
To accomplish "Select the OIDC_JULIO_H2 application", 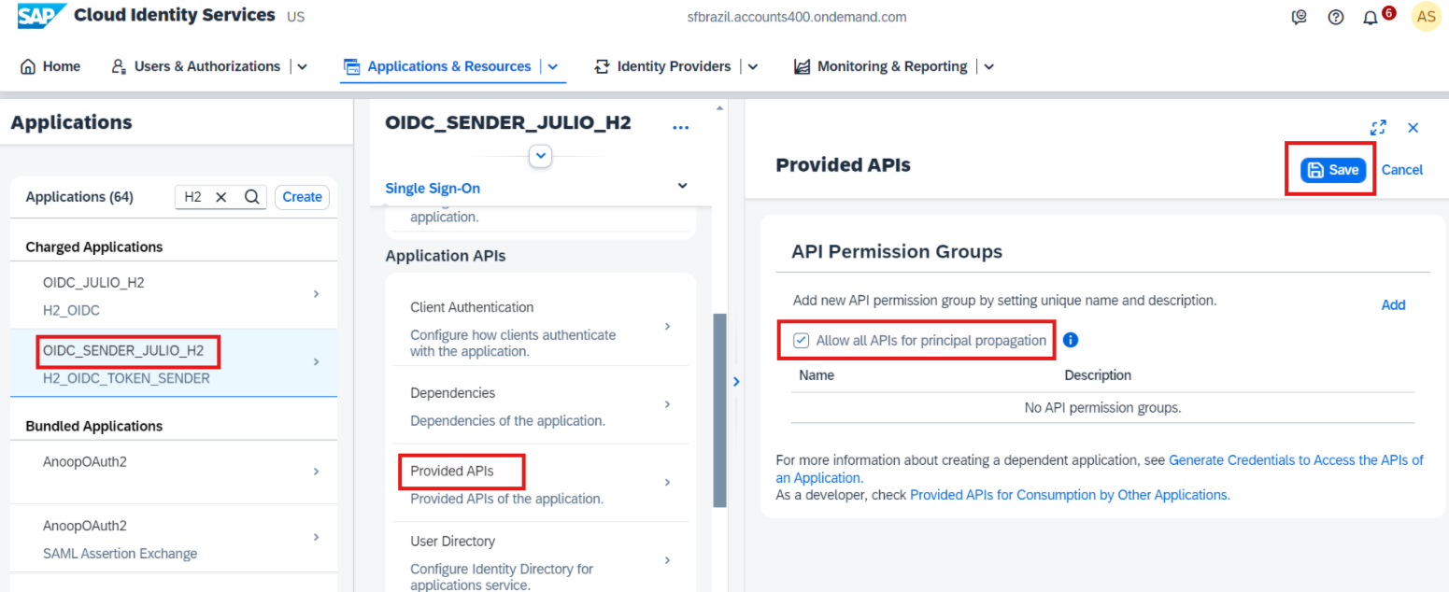I will [174, 295].
